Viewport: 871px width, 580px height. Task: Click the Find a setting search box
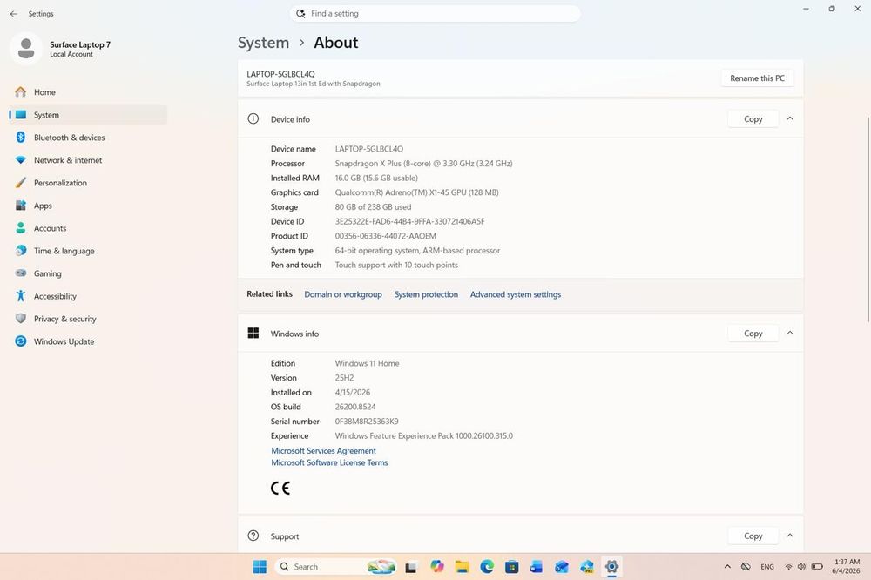point(435,13)
